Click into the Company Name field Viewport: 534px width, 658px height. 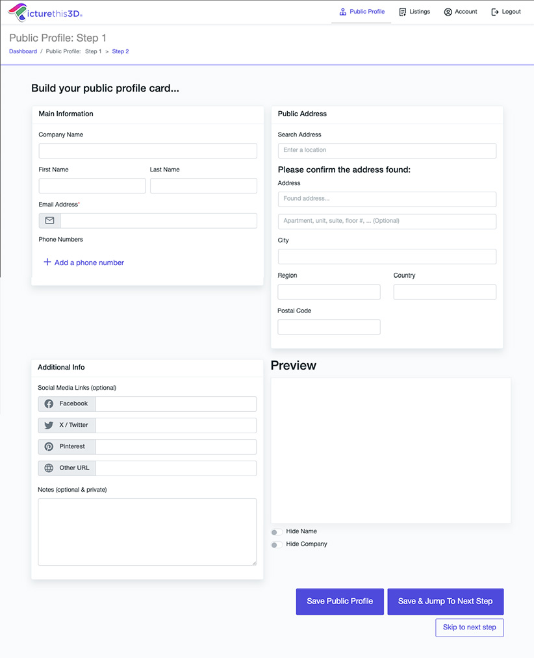click(x=147, y=151)
